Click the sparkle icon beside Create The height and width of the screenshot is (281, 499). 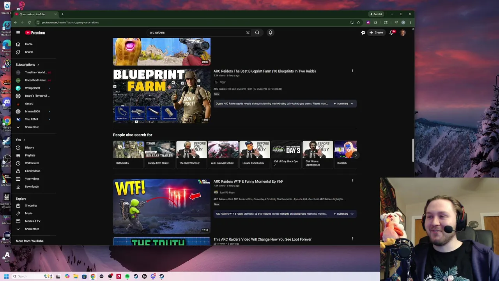click(363, 33)
